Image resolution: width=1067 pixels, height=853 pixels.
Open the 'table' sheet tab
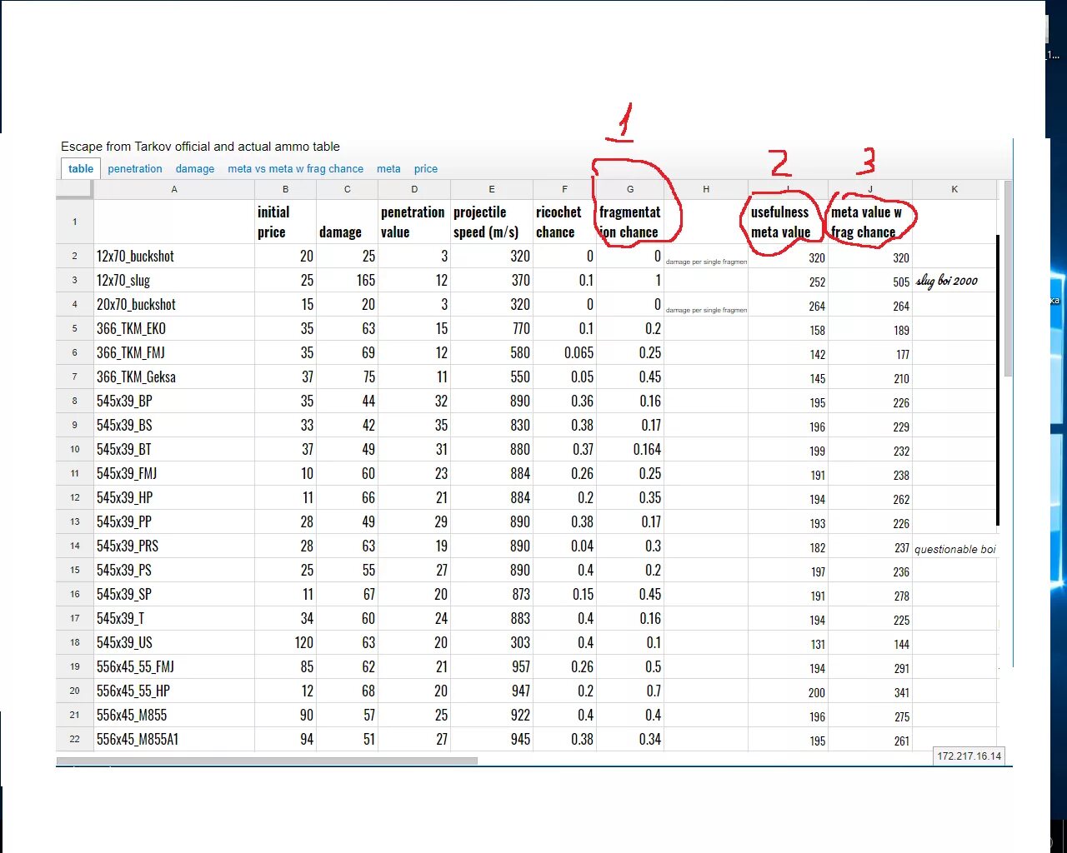81,168
